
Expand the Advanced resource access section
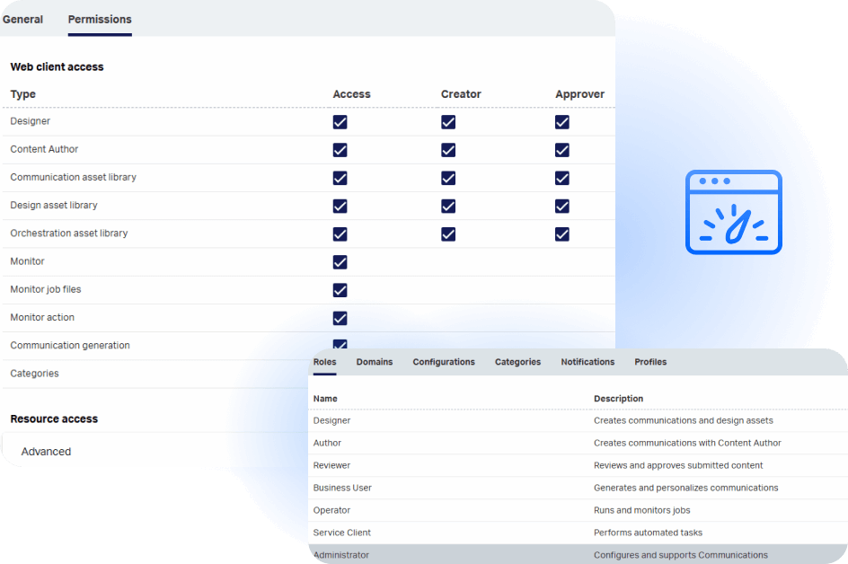[46, 452]
